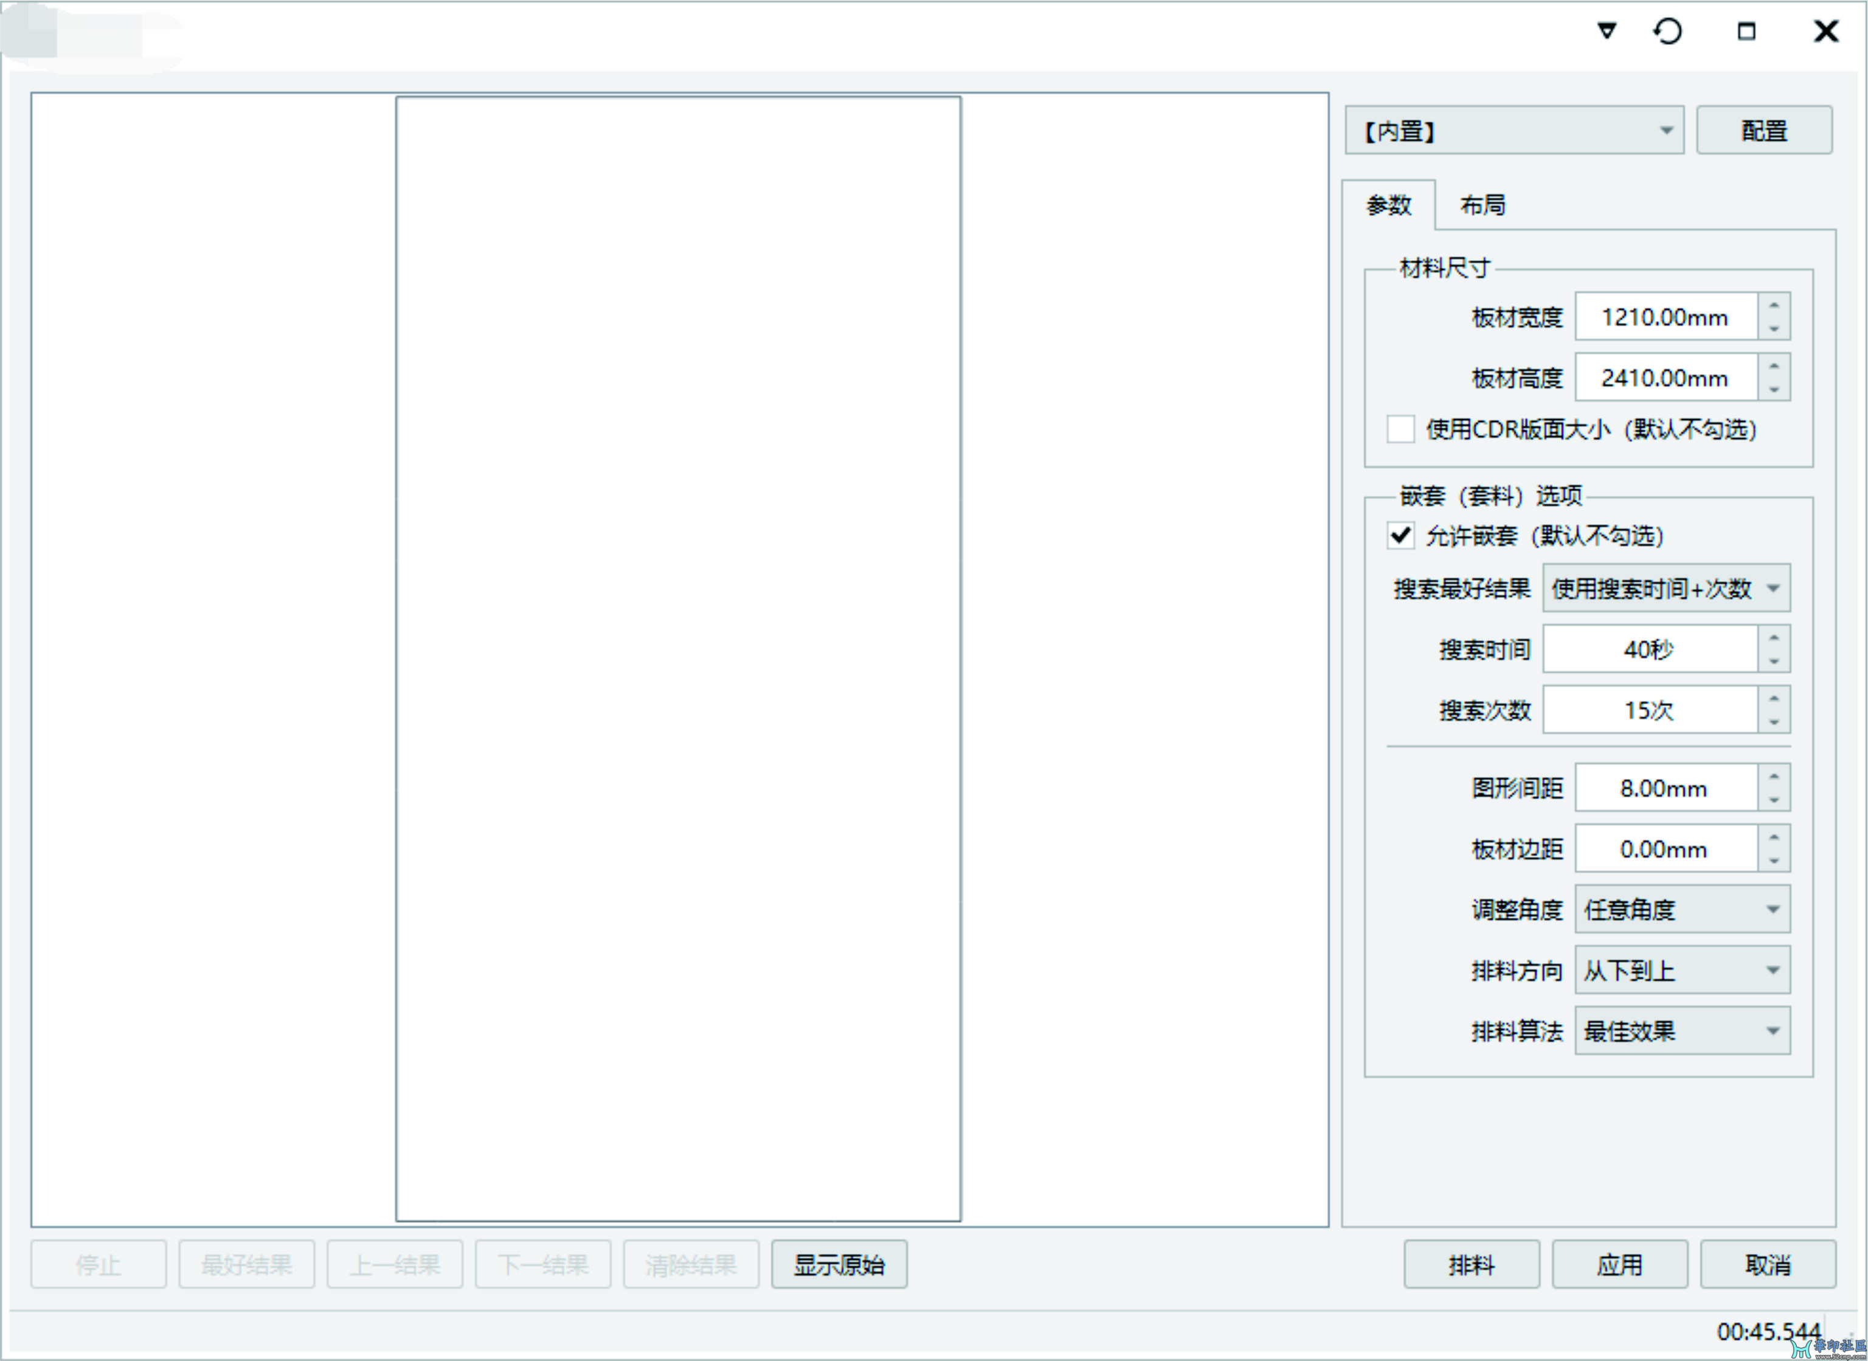Decrease 搜索次数 with down arrow
The width and height of the screenshot is (1868, 1361).
click(1774, 722)
